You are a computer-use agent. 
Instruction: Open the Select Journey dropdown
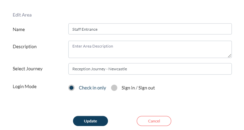[x=150, y=69]
